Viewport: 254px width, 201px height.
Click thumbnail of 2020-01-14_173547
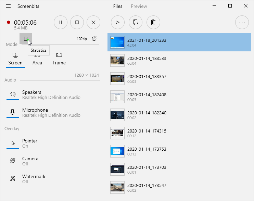pyautogui.click(x=117, y=188)
